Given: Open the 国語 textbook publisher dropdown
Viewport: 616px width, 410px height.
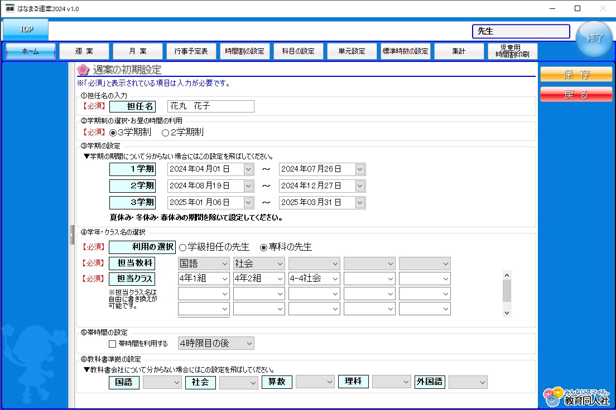Looking at the screenshot, I should [162, 382].
